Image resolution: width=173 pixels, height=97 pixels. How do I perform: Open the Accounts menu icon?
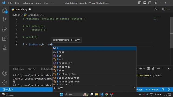click(x=5, y=73)
